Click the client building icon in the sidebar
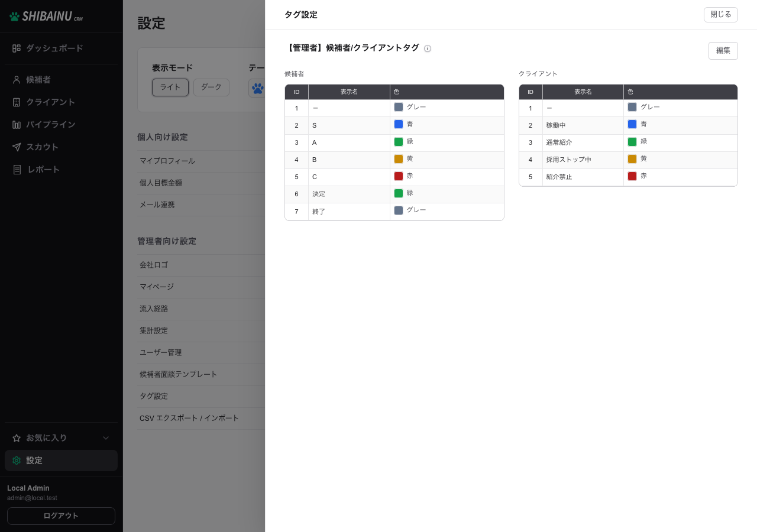 (x=17, y=102)
